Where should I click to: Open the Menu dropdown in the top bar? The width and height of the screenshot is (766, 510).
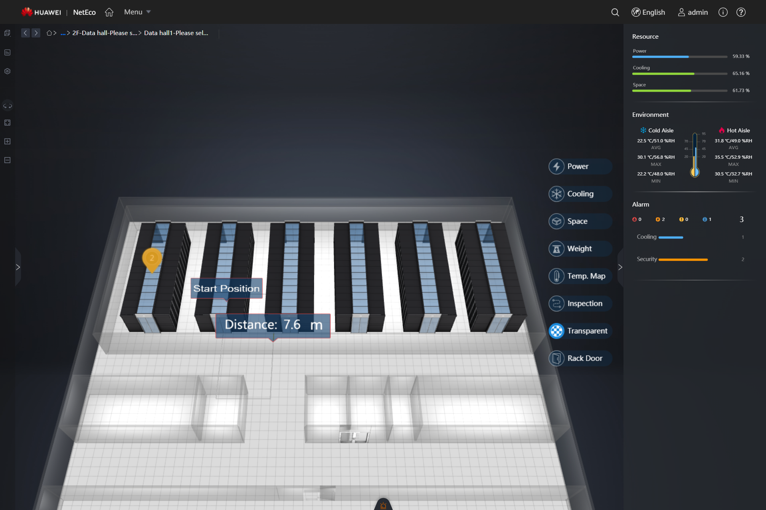[x=137, y=12]
